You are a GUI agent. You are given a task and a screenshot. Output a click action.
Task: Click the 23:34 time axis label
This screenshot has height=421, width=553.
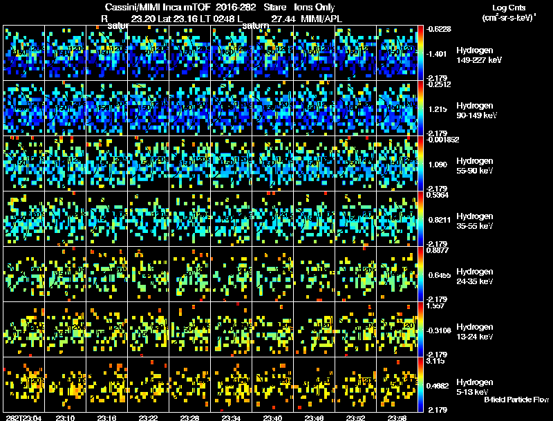(x=231, y=418)
